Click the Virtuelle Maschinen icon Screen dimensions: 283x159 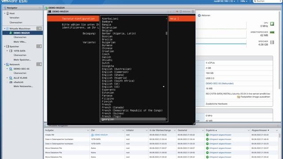pyautogui.click(x=8, y=29)
